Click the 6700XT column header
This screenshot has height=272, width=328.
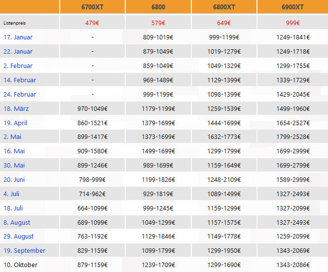[92, 7]
